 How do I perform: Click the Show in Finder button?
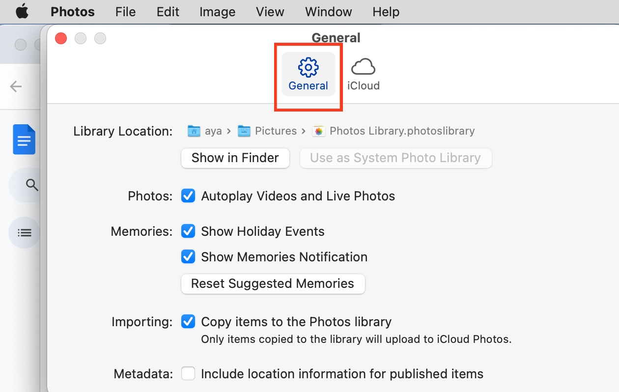click(235, 158)
